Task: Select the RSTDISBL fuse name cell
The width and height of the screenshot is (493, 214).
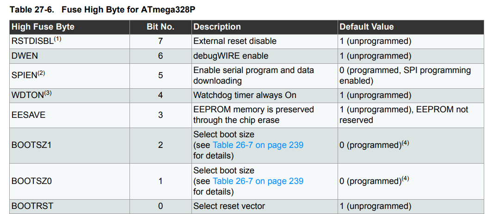Action: pos(36,41)
